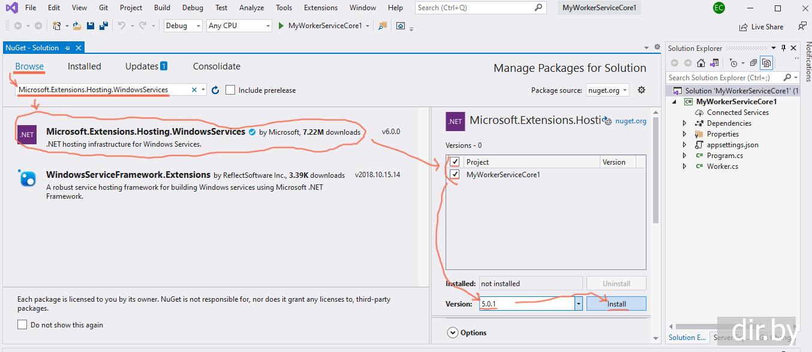
Task: Toggle Include prerelease checkbox
Action: pos(230,90)
